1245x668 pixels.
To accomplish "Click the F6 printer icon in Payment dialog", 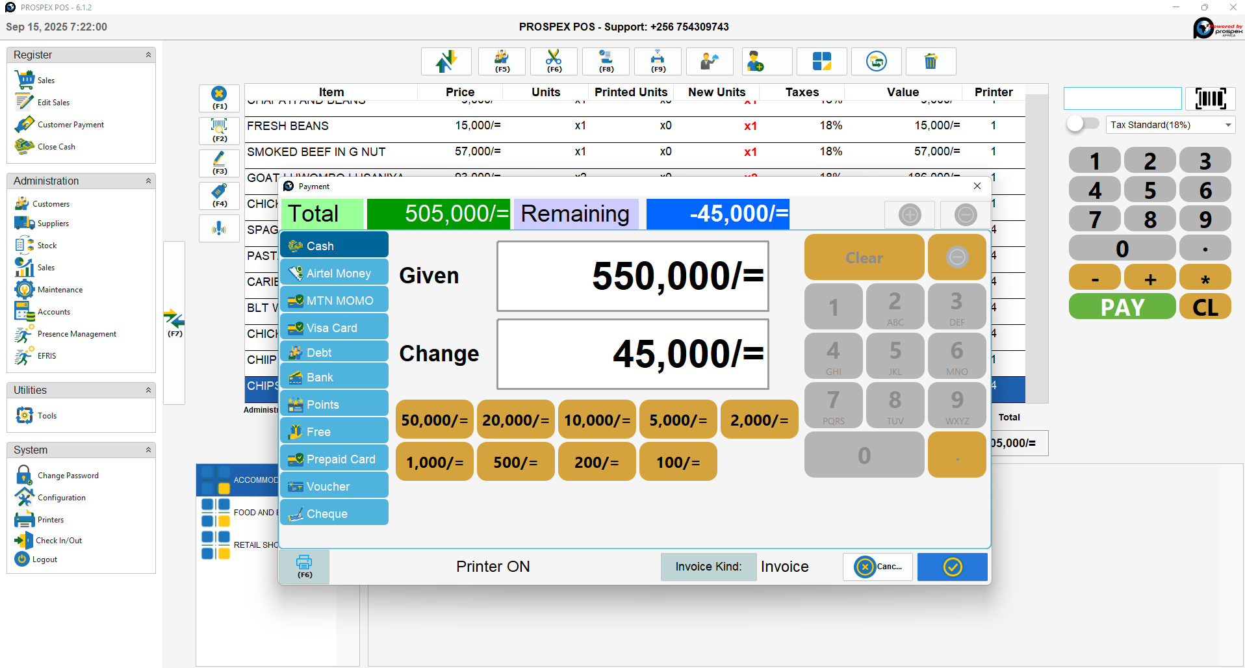I will click(x=304, y=566).
